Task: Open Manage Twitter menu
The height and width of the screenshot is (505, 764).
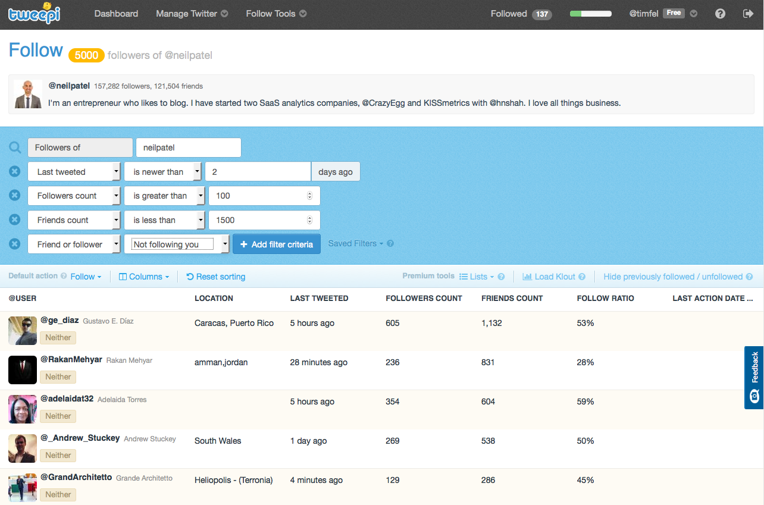Action: (x=192, y=14)
